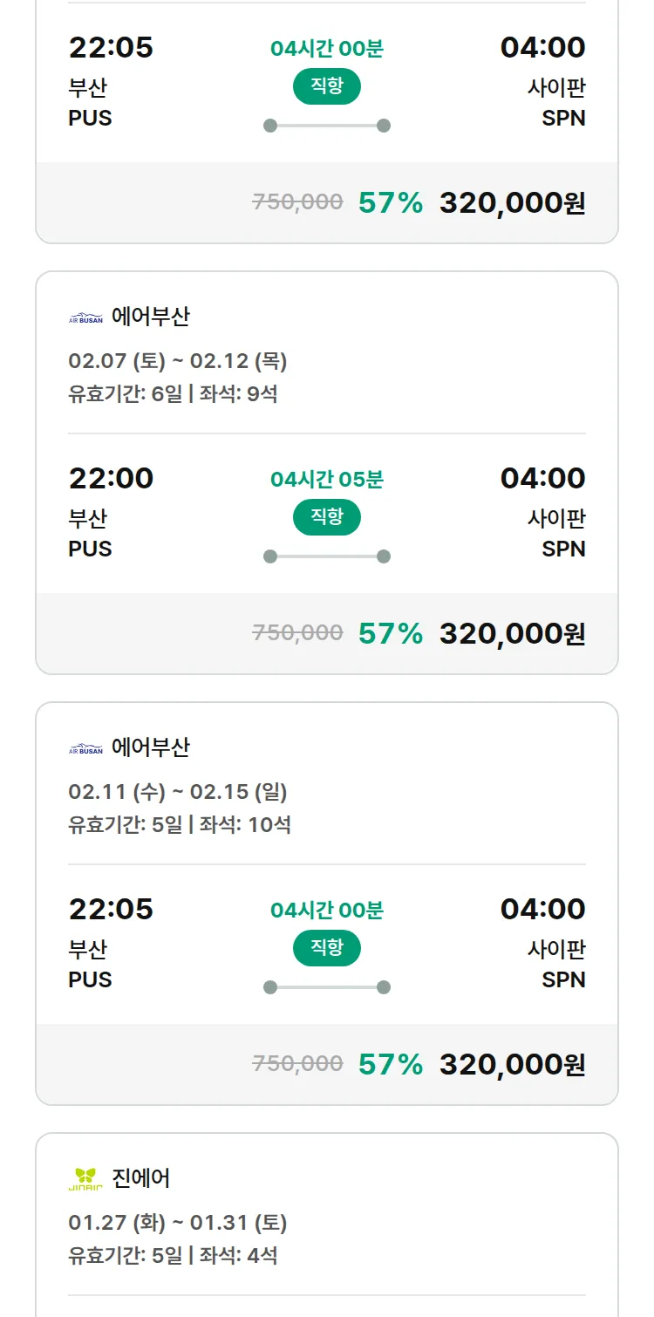Select the 진에어 airline name
Image resolution: width=654 pixels, height=1317 pixels.
coord(141,1178)
